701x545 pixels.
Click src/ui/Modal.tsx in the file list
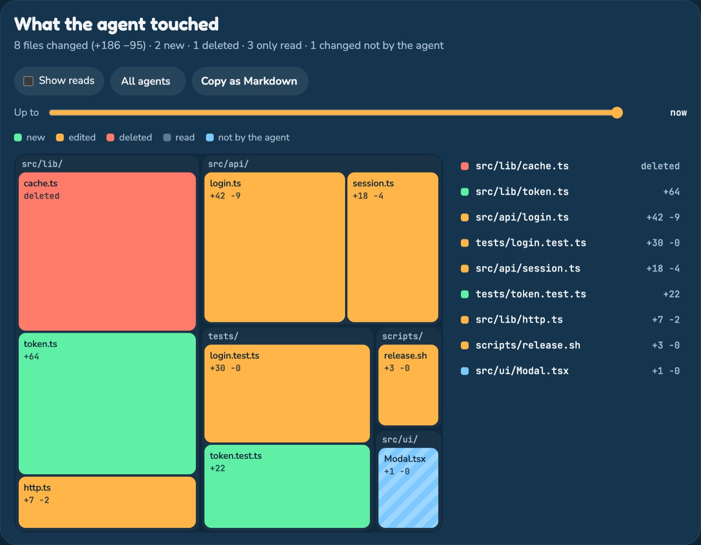click(x=570, y=371)
